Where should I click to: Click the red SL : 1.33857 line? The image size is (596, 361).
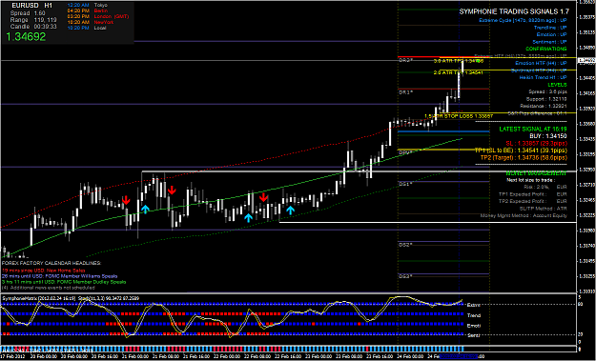tap(536, 143)
